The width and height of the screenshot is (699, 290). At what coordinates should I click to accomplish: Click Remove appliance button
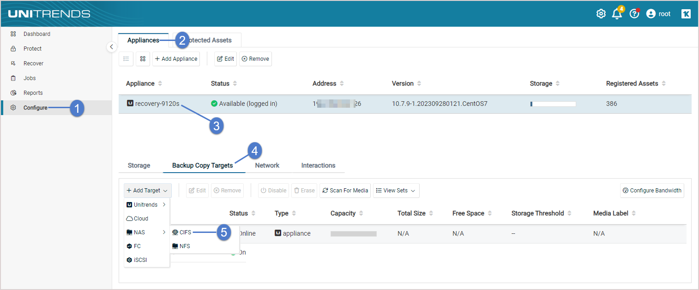[x=255, y=59]
